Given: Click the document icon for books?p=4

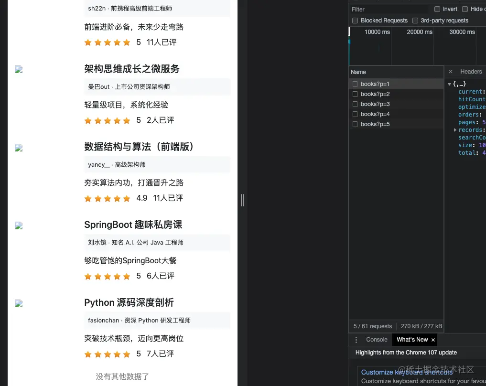Looking at the screenshot, I should tap(355, 114).
